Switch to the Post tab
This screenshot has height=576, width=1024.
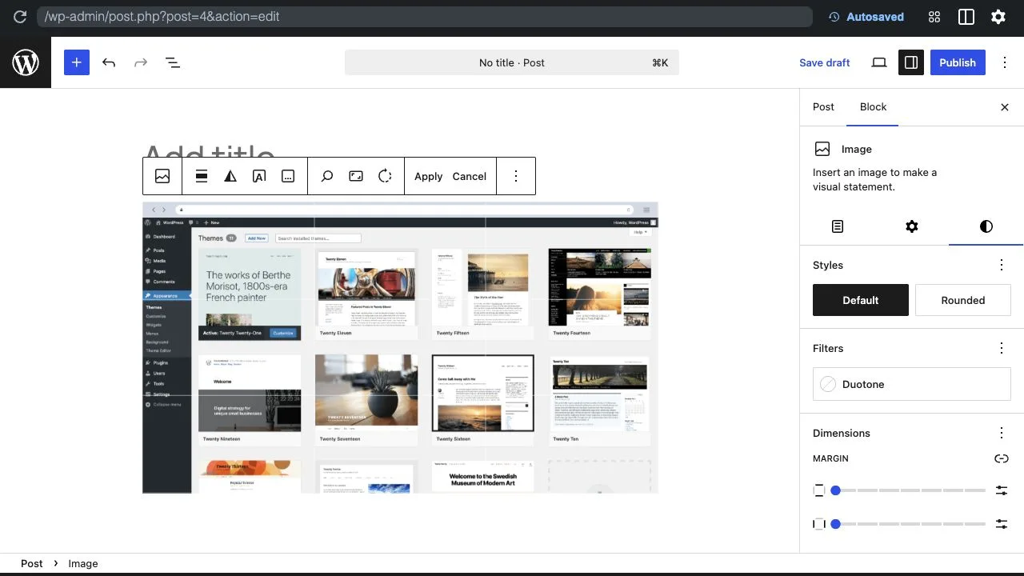pos(823,106)
